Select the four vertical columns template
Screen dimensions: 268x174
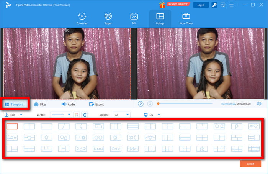(168, 138)
